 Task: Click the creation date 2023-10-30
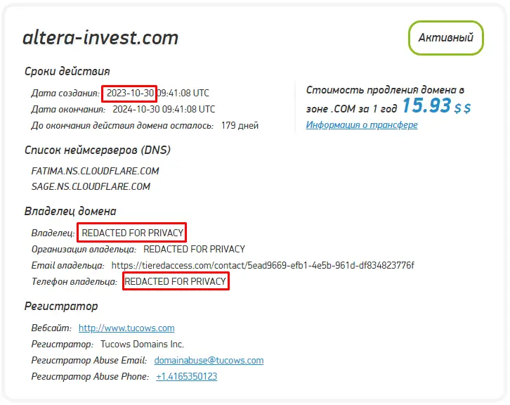[129, 93]
